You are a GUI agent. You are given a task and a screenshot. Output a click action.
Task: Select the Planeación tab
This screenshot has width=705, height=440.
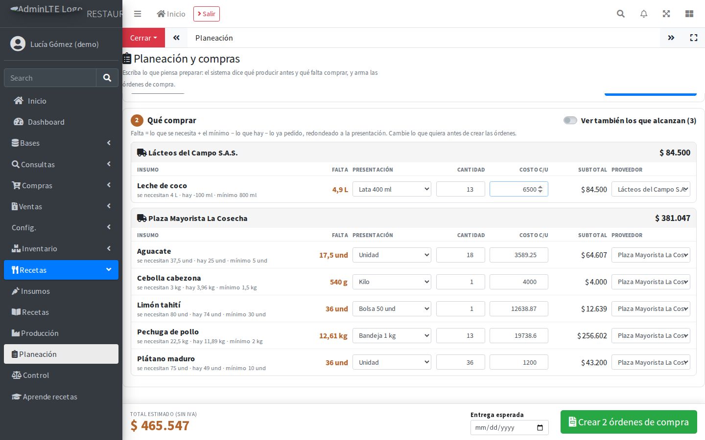coord(214,38)
